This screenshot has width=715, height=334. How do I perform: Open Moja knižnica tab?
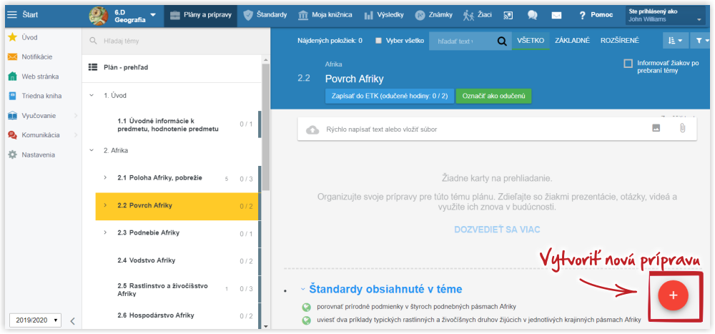pos(325,15)
